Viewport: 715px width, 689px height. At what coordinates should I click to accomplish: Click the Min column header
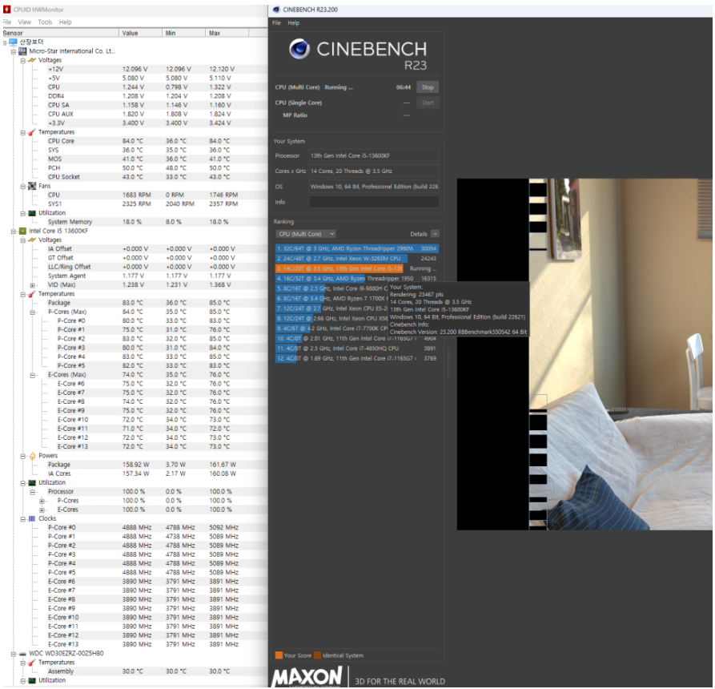click(x=184, y=33)
